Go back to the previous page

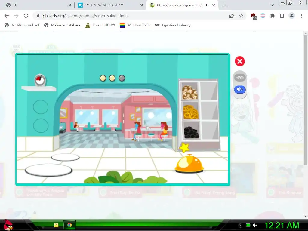pyautogui.click(x=7, y=16)
